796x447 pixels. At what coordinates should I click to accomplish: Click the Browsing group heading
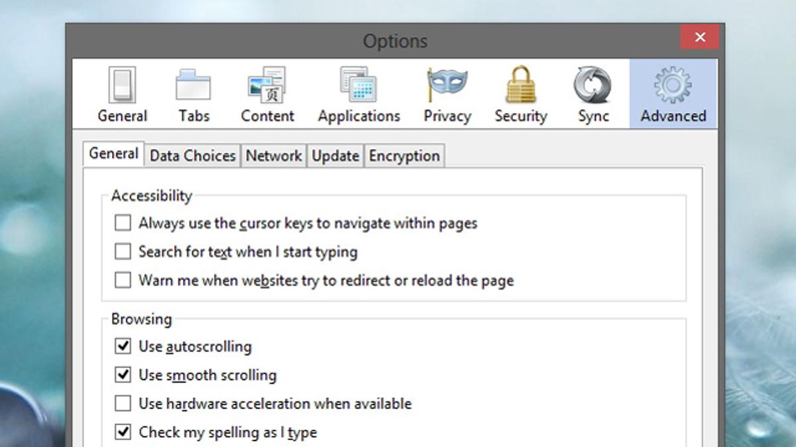[x=141, y=319]
